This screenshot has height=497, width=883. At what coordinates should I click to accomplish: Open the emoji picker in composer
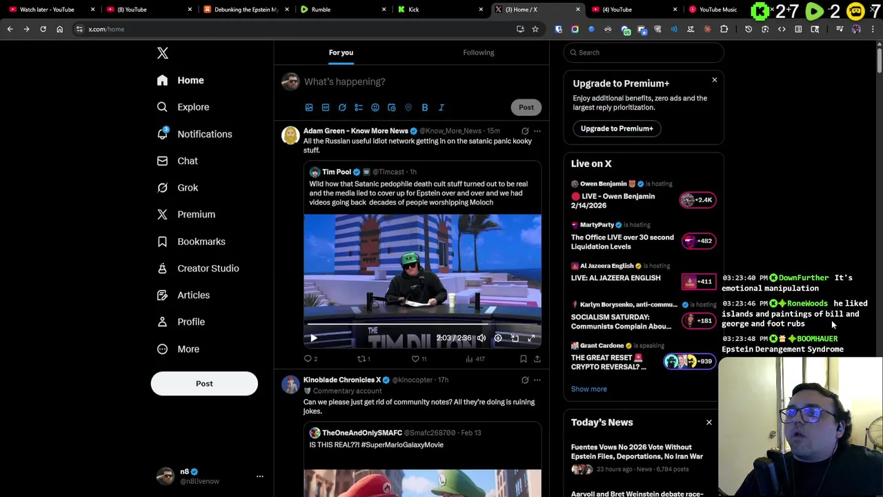coord(375,108)
